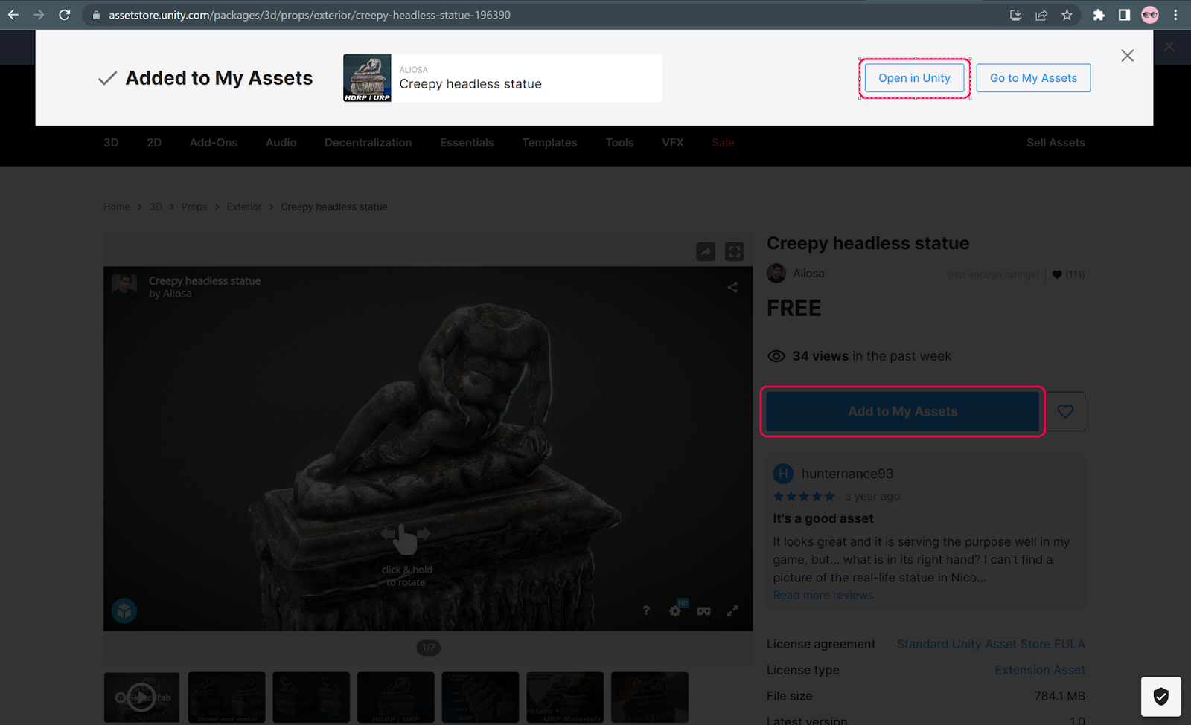Go to Home in the breadcrumb
1191x725 pixels.
117,207
